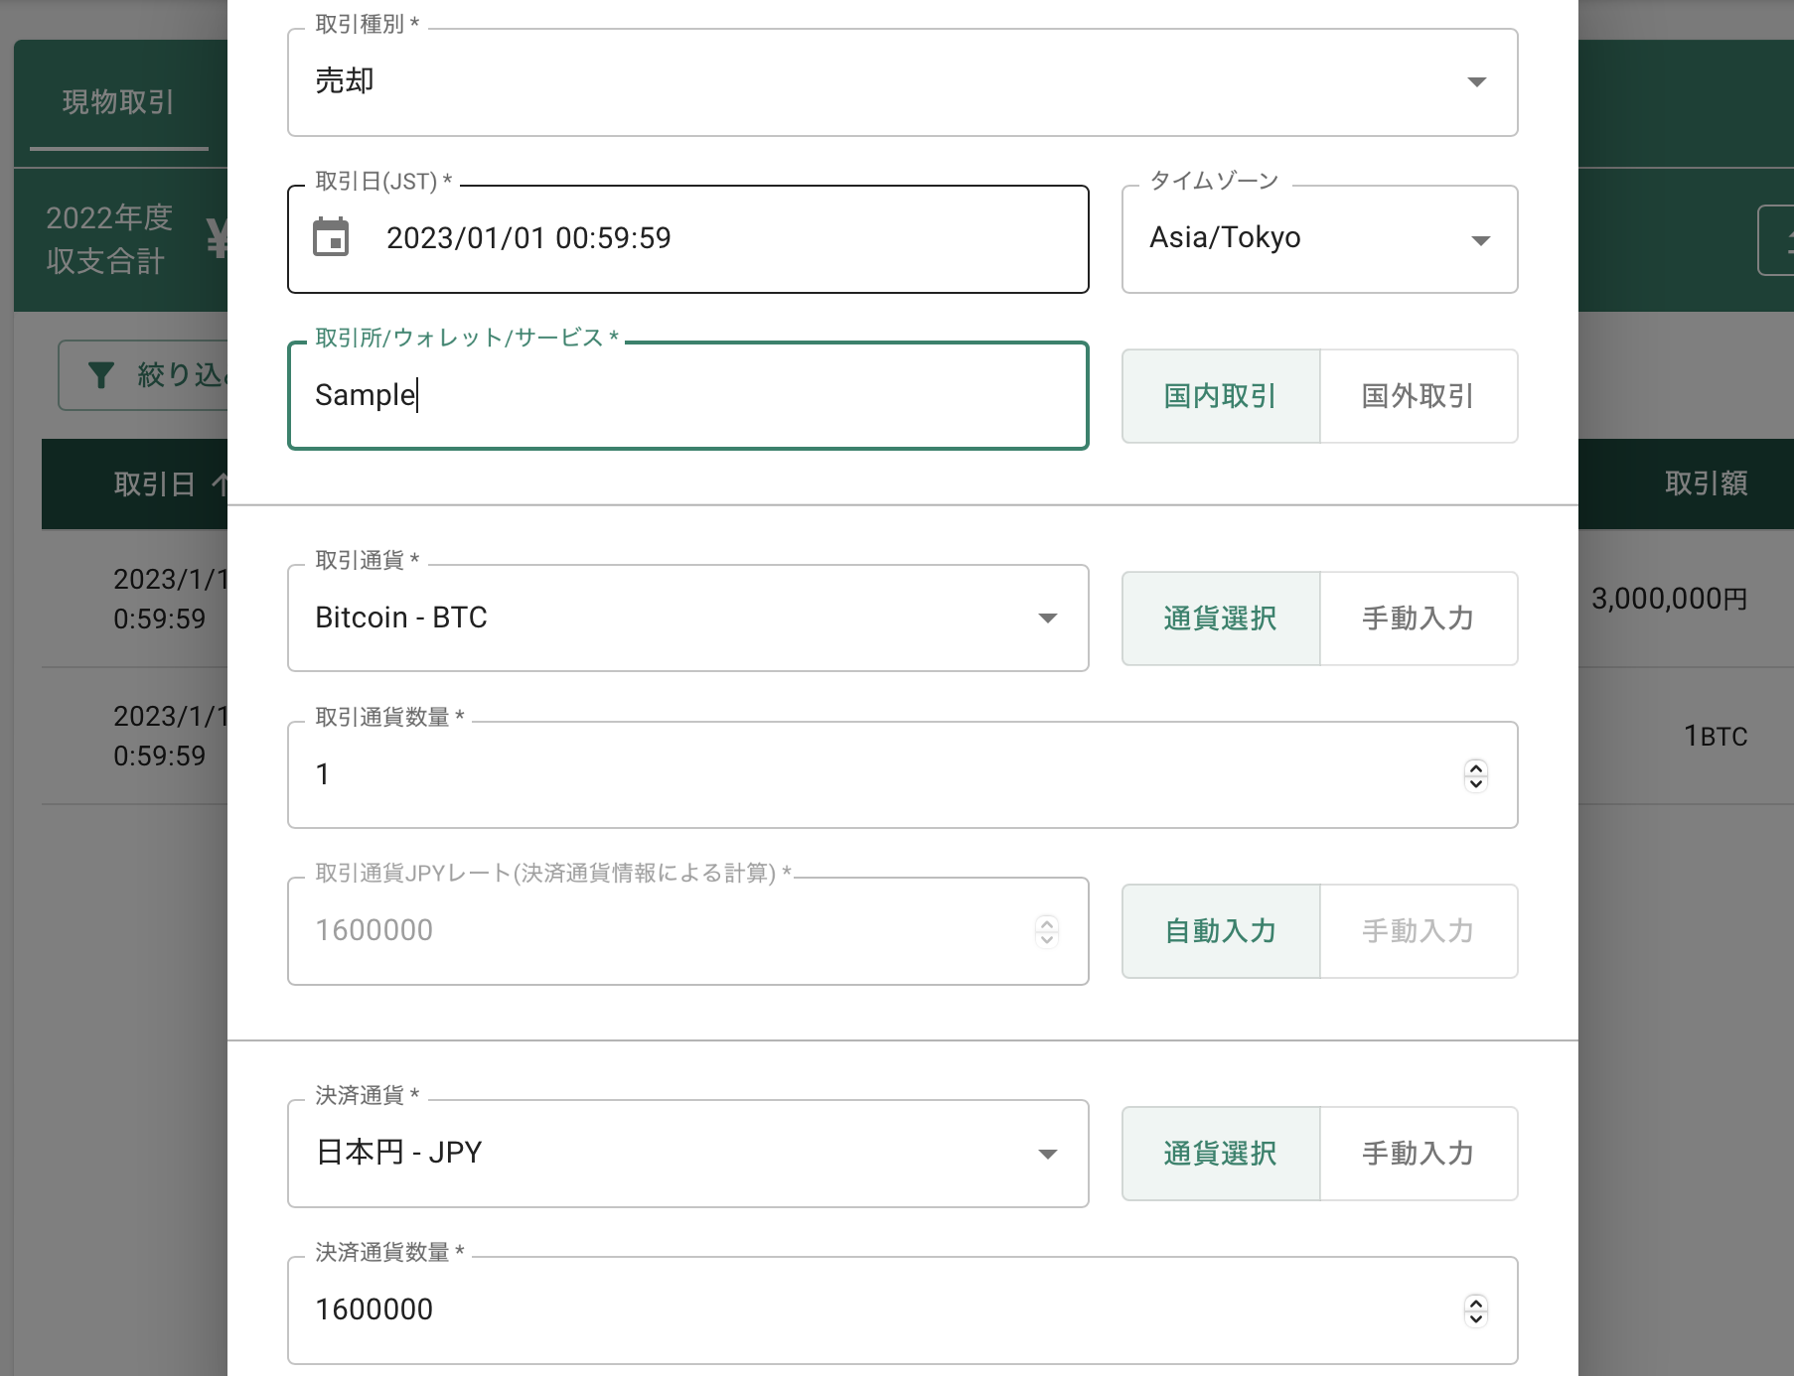Image resolution: width=1794 pixels, height=1376 pixels.
Task: Select the 国内取引 toggle
Action: click(1221, 396)
